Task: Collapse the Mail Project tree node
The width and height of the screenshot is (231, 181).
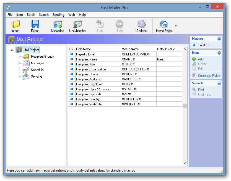Action: click(x=12, y=50)
